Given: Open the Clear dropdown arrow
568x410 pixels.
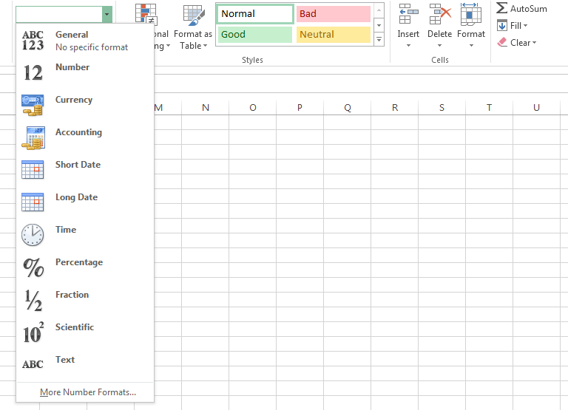Looking at the screenshot, I should [534, 43].
